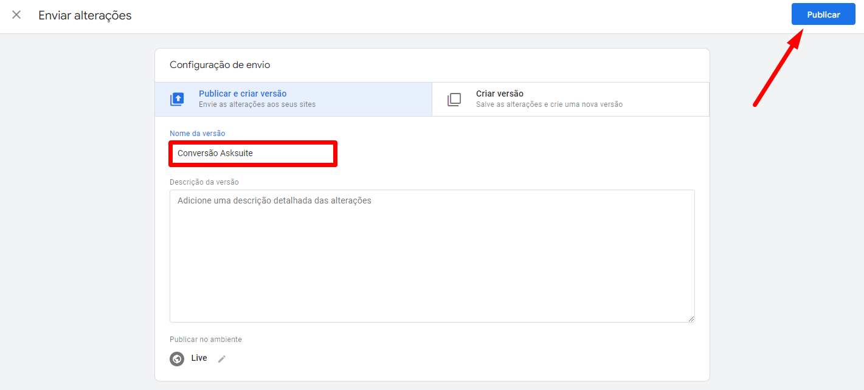Click the Configuração de envio heading

click(x=220, y=65)
